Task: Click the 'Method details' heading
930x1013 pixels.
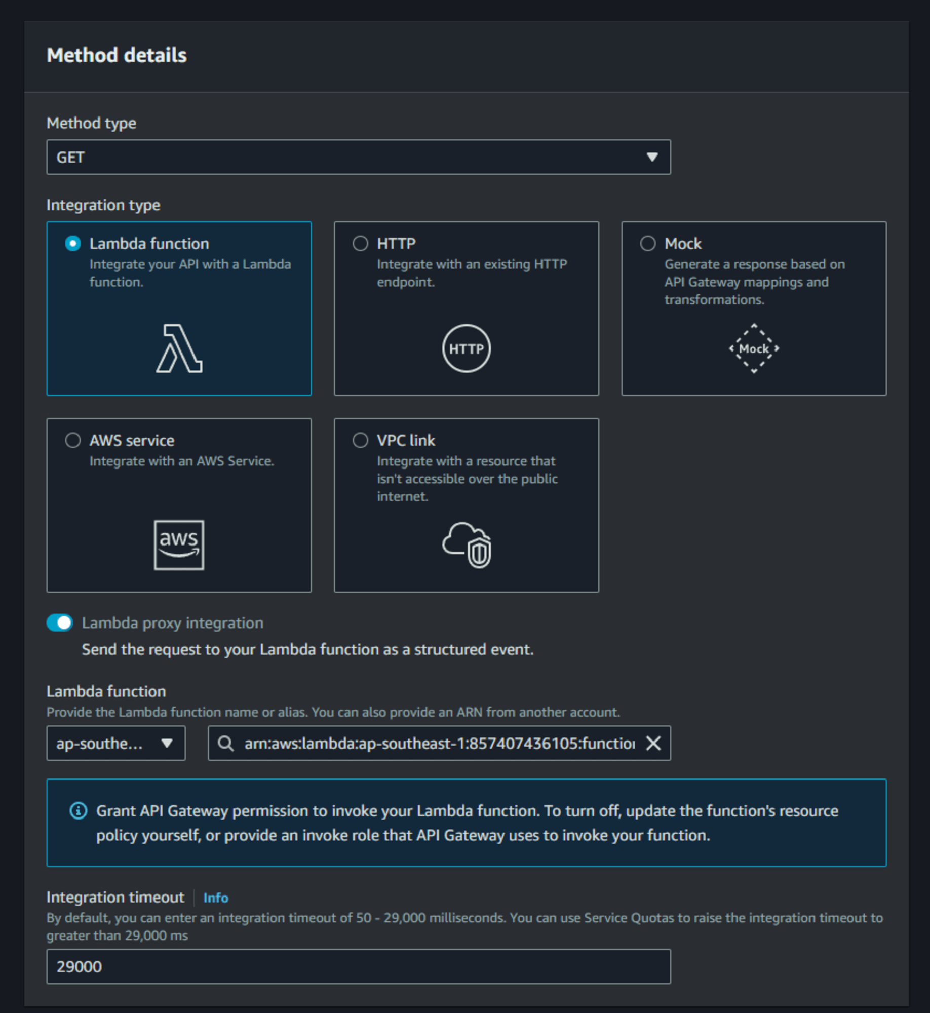Action: pyautogui.click(x=117, y=55)
